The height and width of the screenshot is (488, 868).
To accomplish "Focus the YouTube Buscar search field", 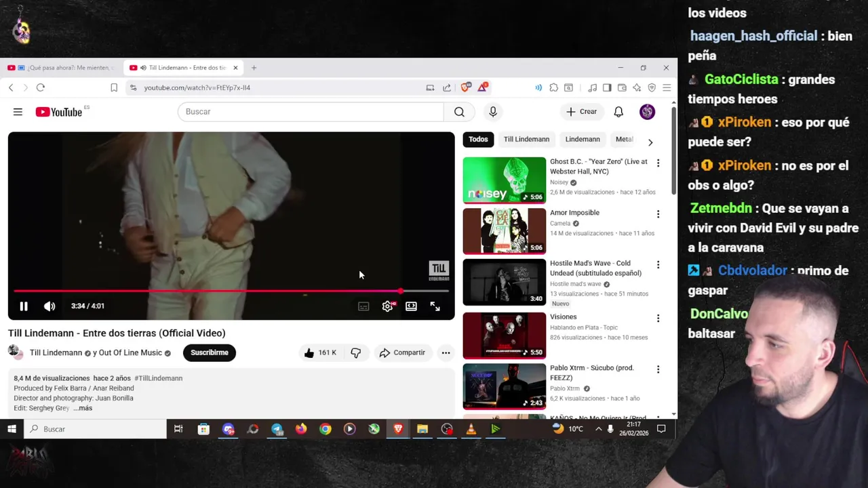I will point(311,112).
